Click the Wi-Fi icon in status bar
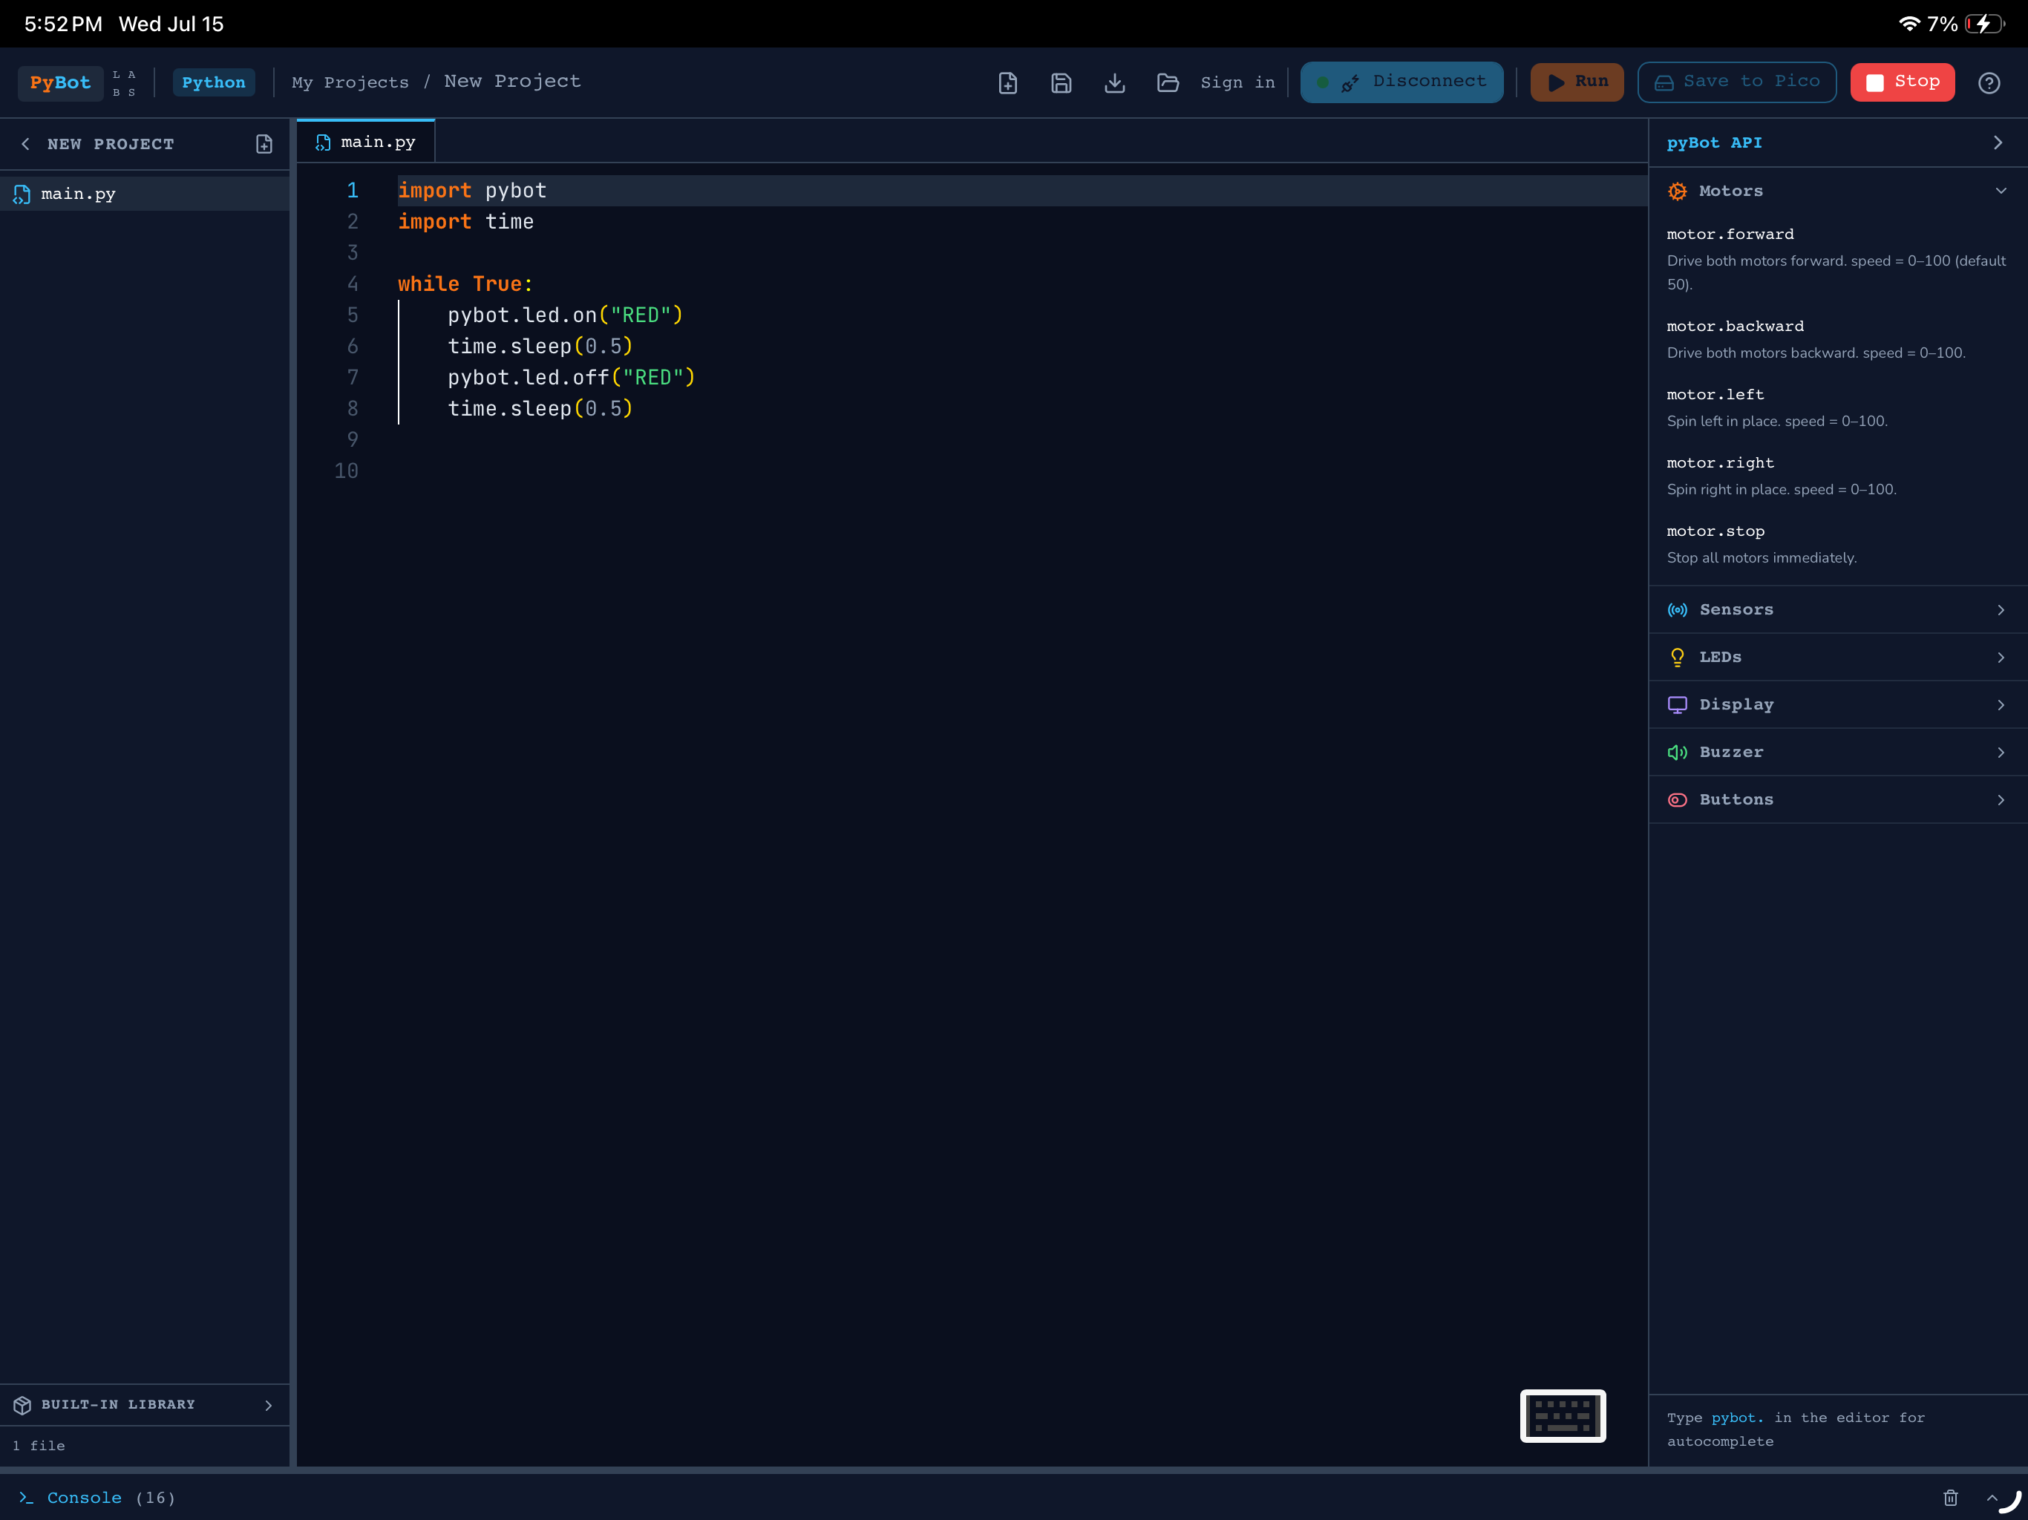2028x1520 pixels. click(1908, 24)
